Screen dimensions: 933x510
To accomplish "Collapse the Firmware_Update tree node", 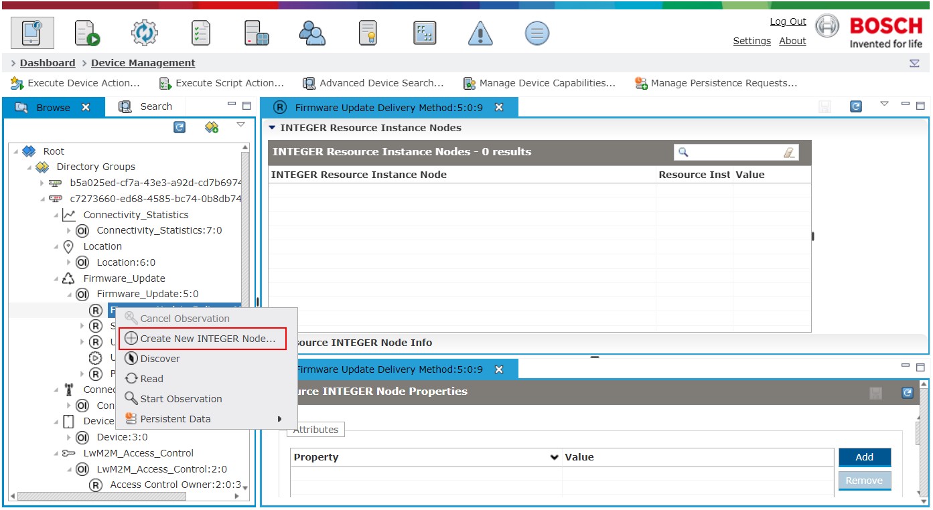I will click(57, 278).
